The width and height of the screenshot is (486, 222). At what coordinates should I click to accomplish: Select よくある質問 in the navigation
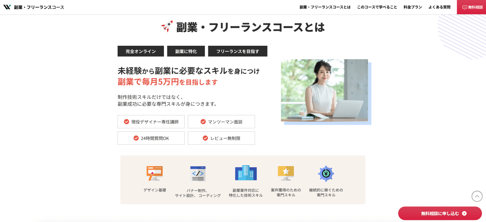439,7
